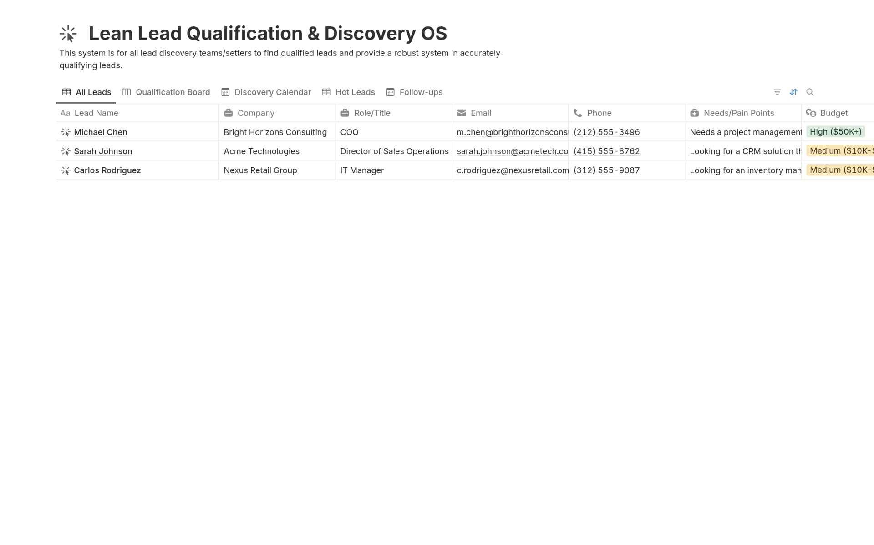This screenshot has height=545, width=874.
Task: Open the Needs/Pain Points column menu
Action: tap(738, 113)
